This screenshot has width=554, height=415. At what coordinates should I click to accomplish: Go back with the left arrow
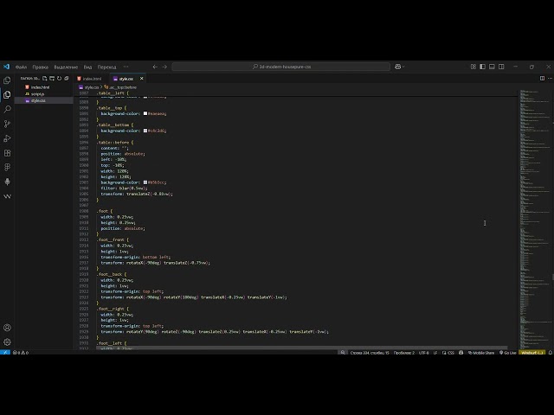[155, 67]
